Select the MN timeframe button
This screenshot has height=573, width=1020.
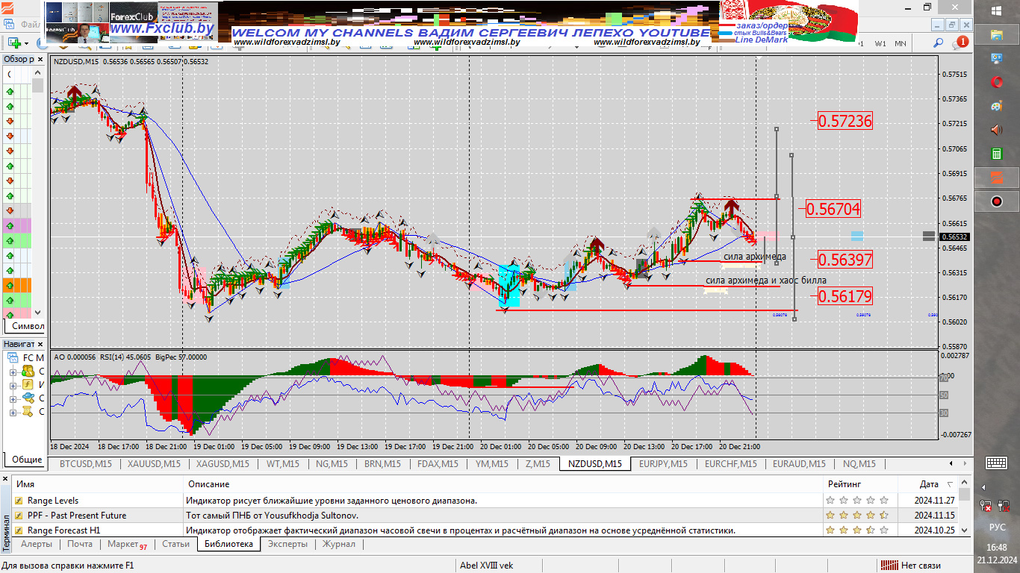click(901, 43)
